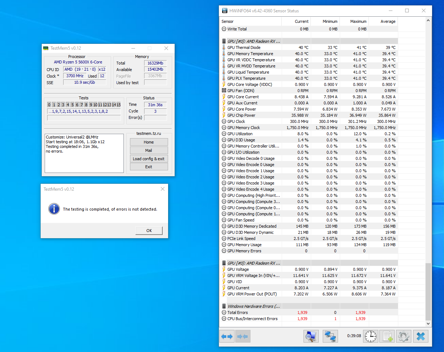The width and height of the screenshot is (444, 352).
Task: Click the scrollbar down arrow in HWiNFO
Action: [x=428, y=323]
